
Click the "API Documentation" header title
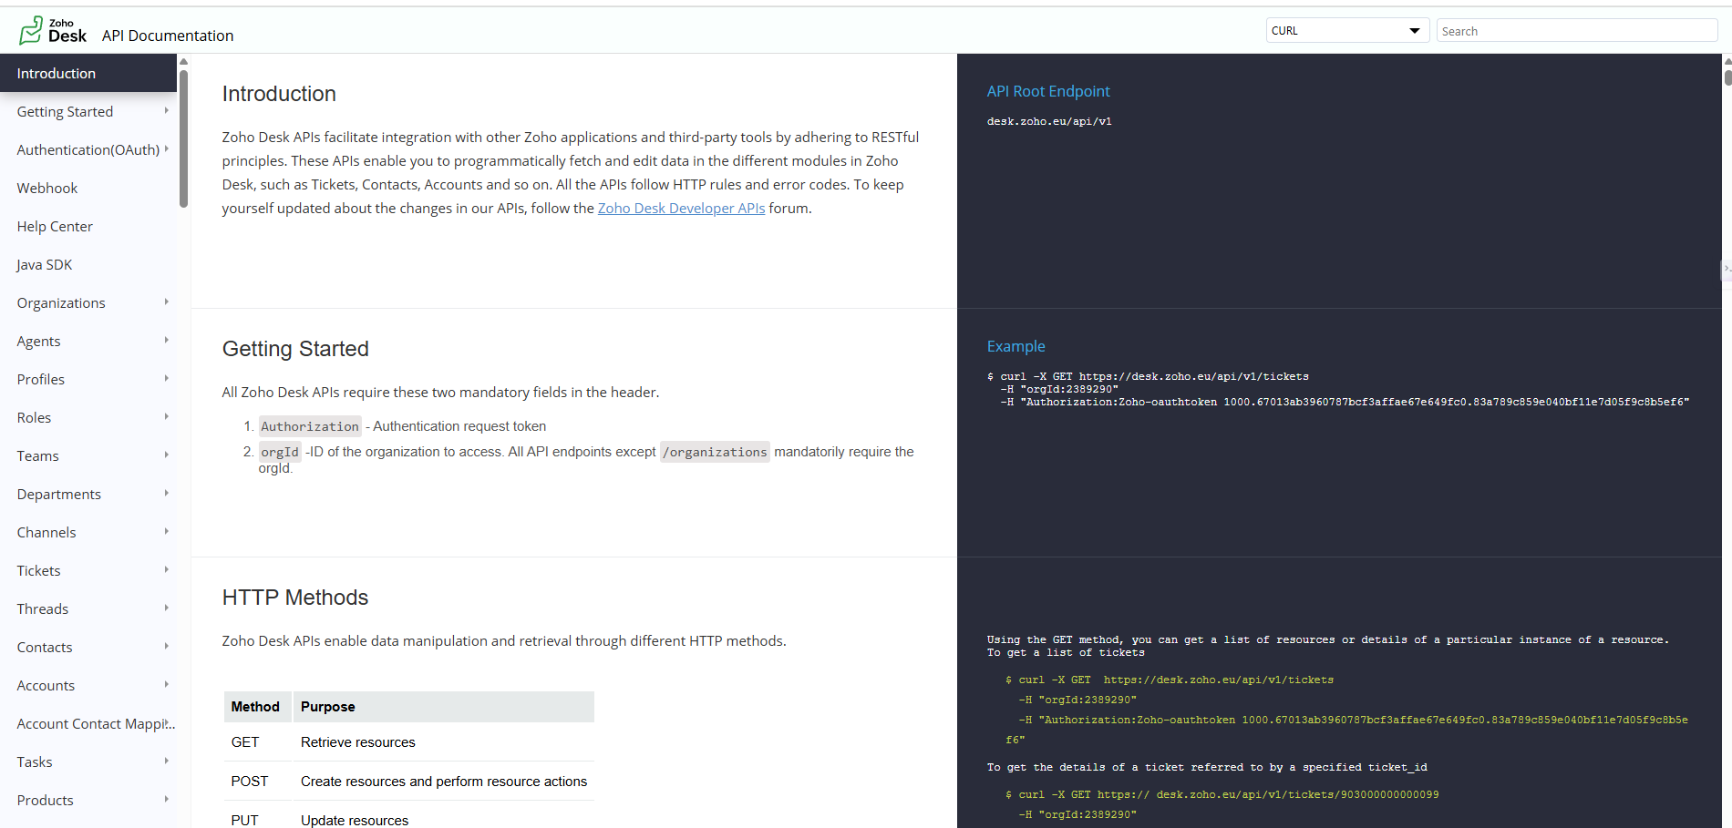click(168, 36)
